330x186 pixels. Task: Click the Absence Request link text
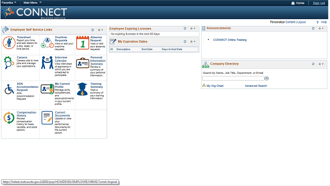(x=96, y=39)
